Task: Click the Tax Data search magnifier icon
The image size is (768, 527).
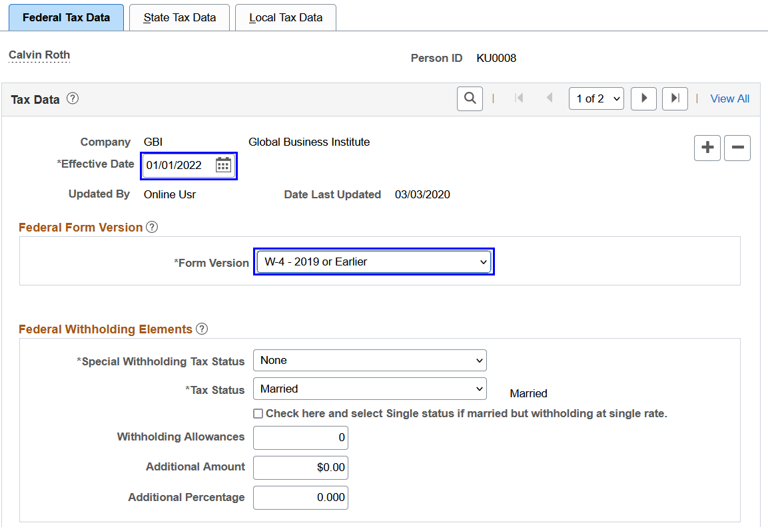Action: point(470,98)
